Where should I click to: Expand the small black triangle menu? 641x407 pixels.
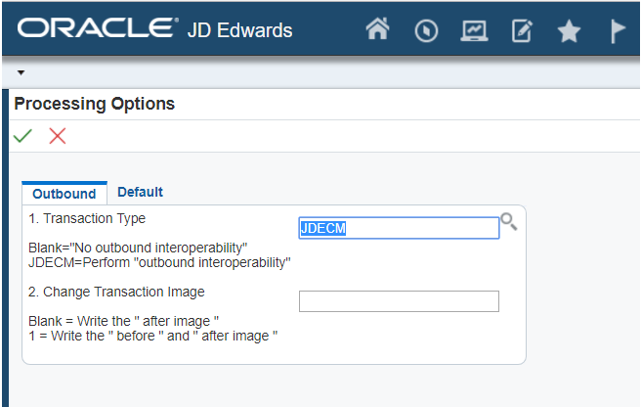21,72
